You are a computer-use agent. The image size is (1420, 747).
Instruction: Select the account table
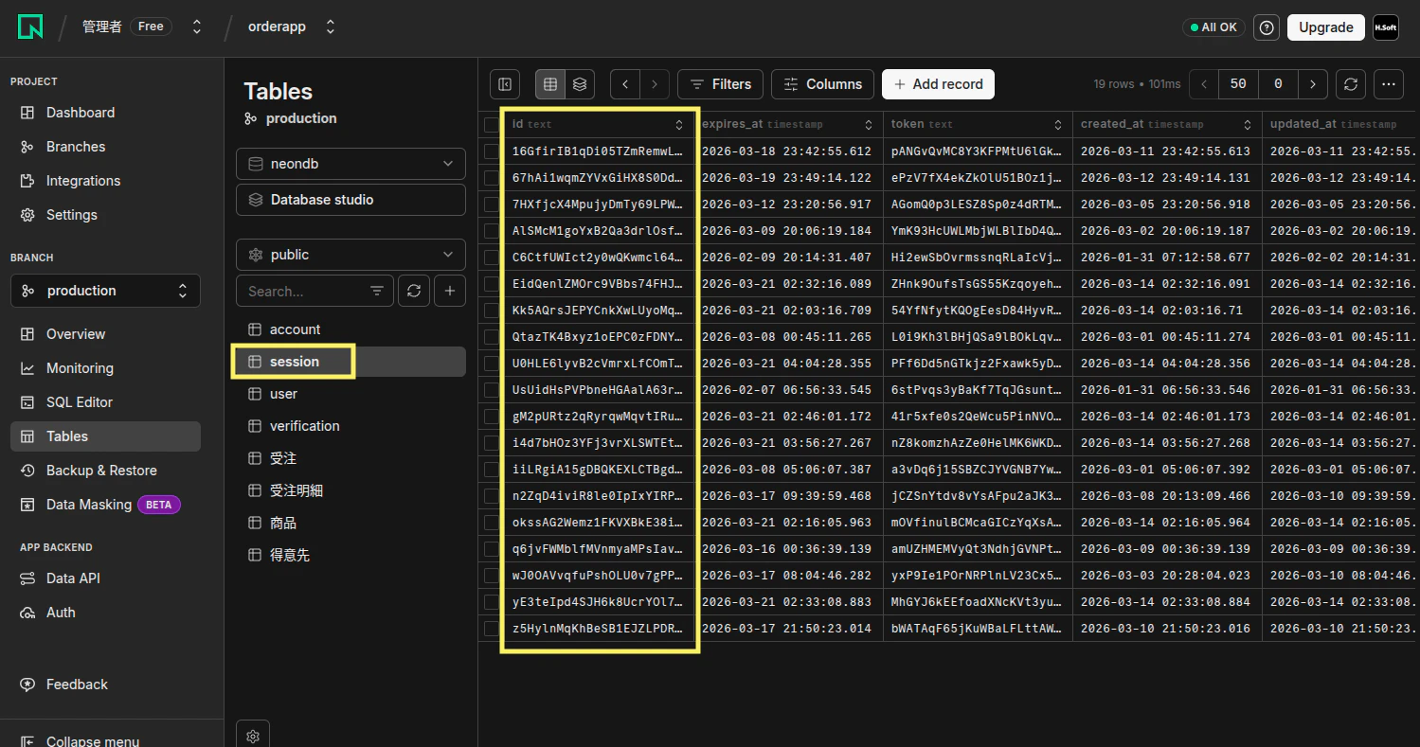349,329
